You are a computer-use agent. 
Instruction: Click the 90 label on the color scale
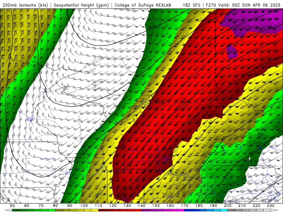coord(70,206)
